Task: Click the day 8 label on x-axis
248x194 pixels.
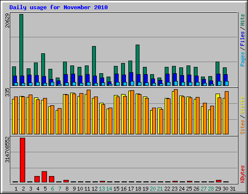Action: pos(67,189)
